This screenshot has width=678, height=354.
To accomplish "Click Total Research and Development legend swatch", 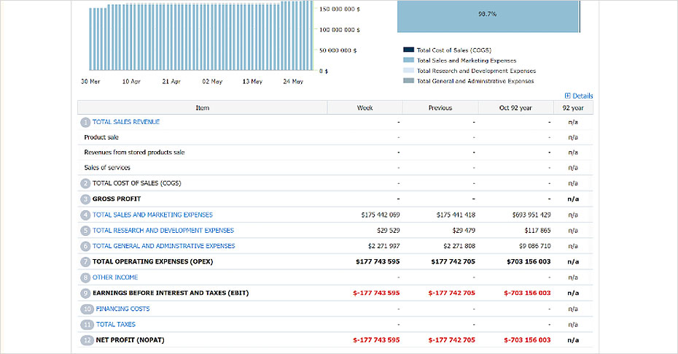I will 408,71.
